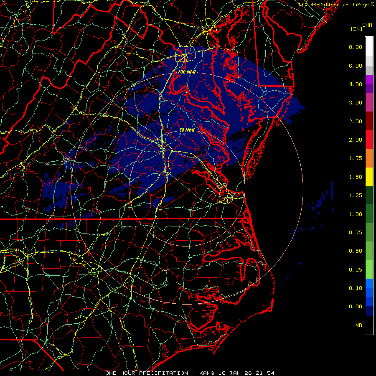
Task: Click the ONE HOUR PRECIPITATION caption
Action: (x=147, y=373)
